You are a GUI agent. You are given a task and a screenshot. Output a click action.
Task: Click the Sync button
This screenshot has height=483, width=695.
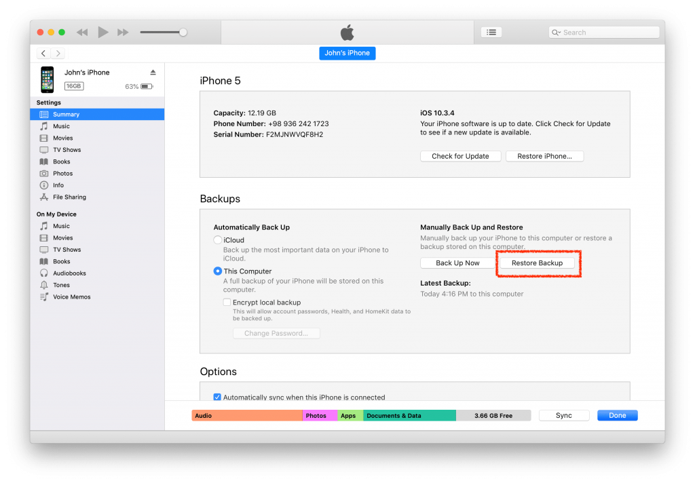tap(564, 415)
